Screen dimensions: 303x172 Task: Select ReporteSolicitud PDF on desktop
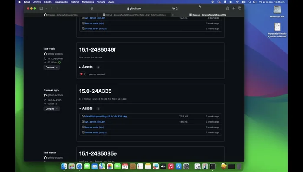click(277, 30)
